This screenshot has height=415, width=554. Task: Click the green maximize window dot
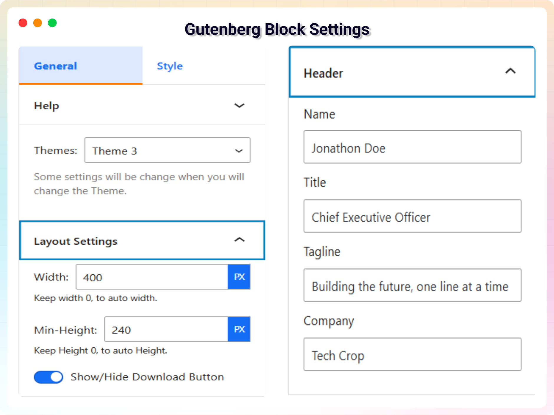click(52, 23)
